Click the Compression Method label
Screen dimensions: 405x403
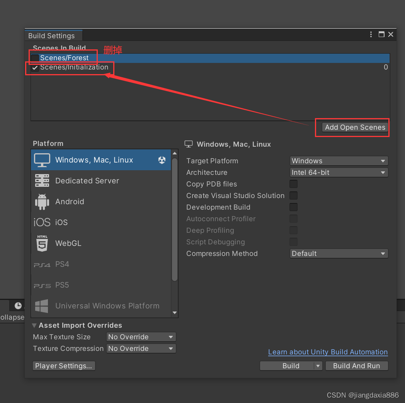point(222,254)
